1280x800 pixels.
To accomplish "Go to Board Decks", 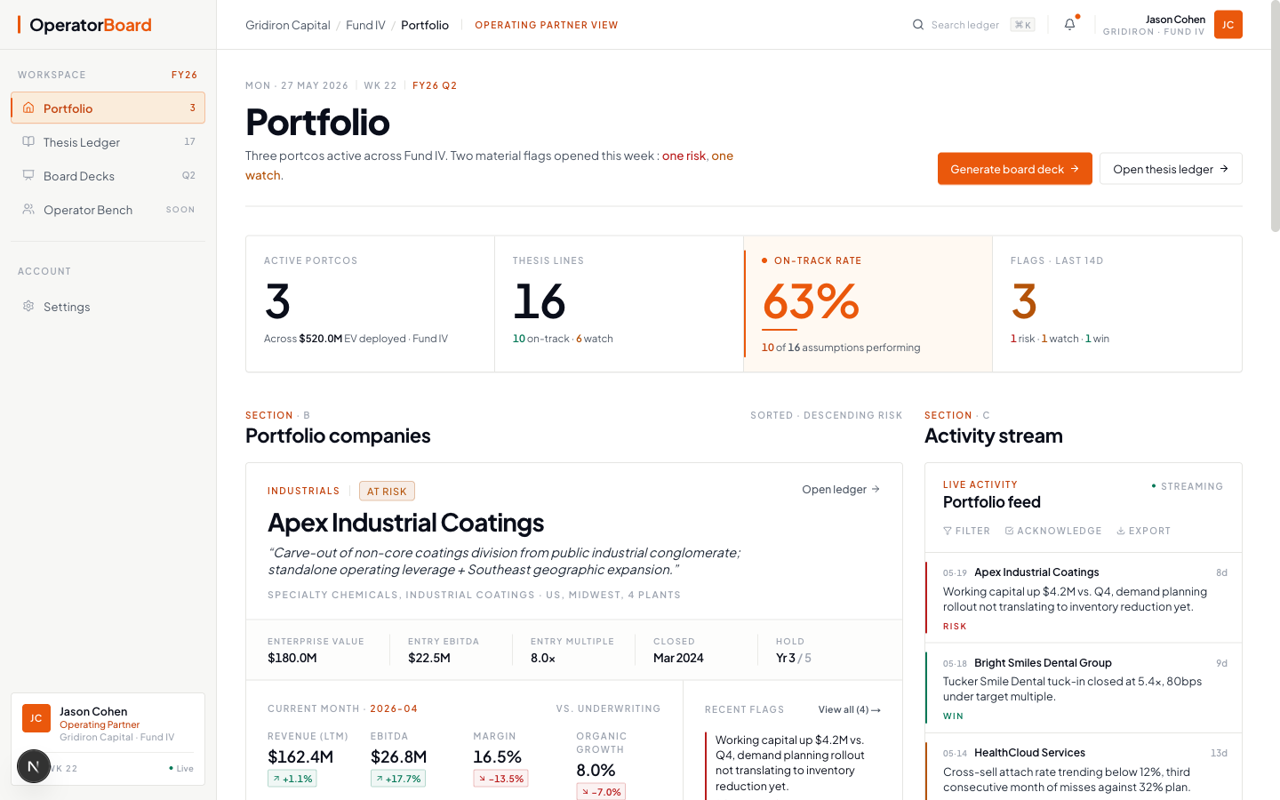I will [108, 175].
